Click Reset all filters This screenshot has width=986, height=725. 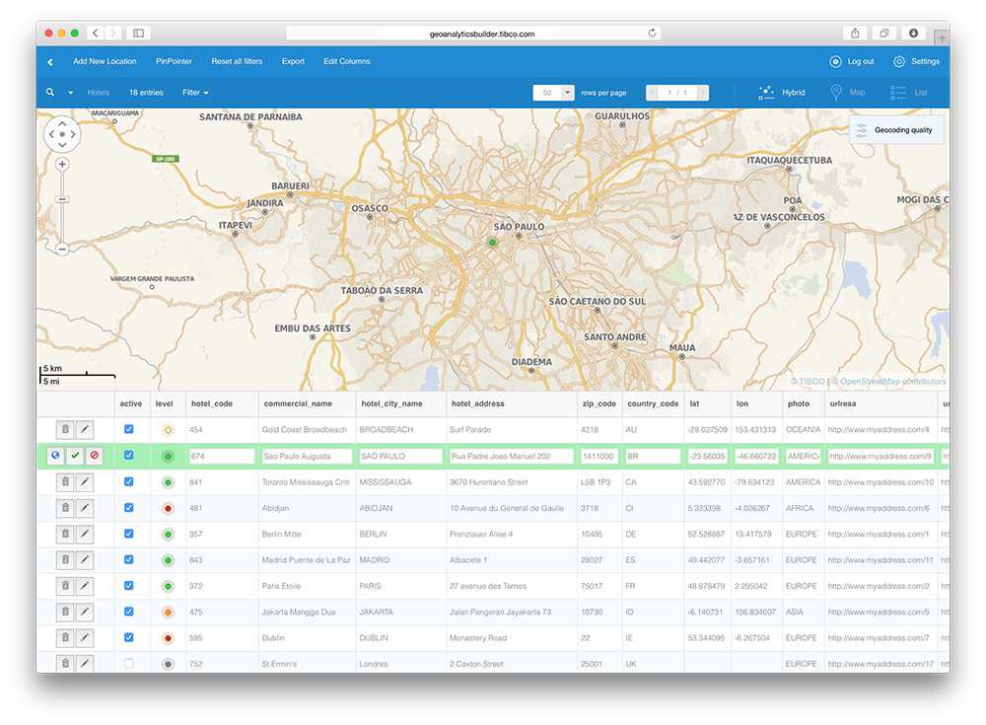click(237, 61)
